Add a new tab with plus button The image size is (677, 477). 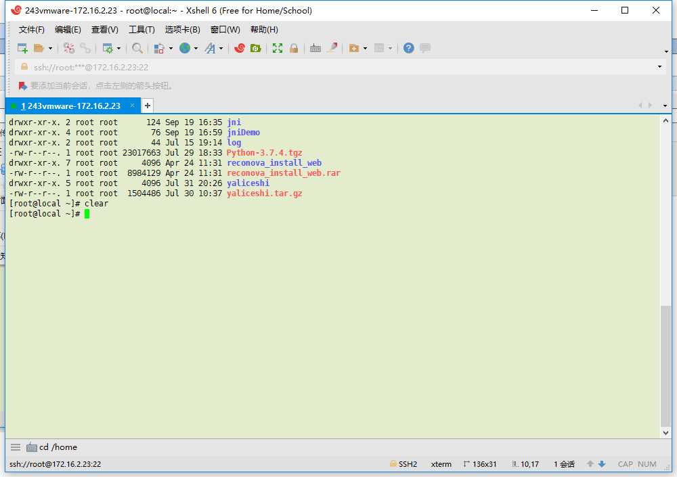click(148, 106)
